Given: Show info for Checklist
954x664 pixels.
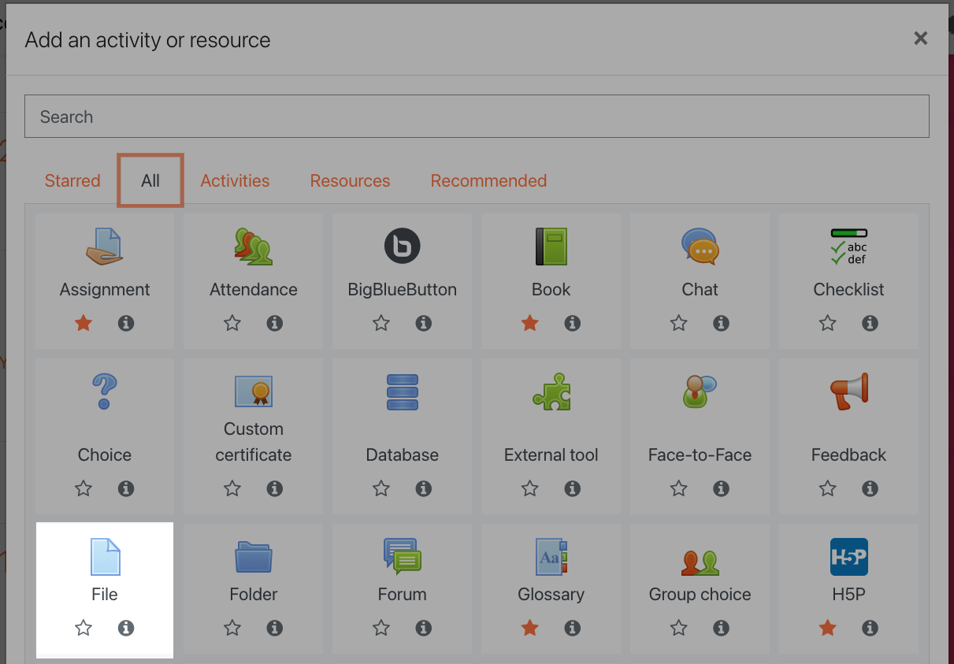Looking at the screenshot, I should 870,323.
